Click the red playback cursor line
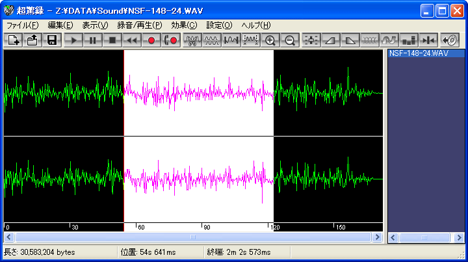This screenshot has height=262, width=468. point(123,140)
